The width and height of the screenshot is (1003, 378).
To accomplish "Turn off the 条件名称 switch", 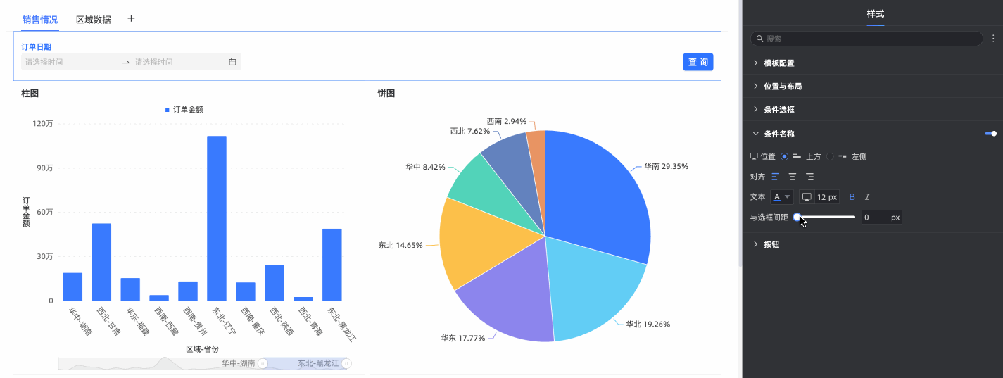I will tap(990, 133).
